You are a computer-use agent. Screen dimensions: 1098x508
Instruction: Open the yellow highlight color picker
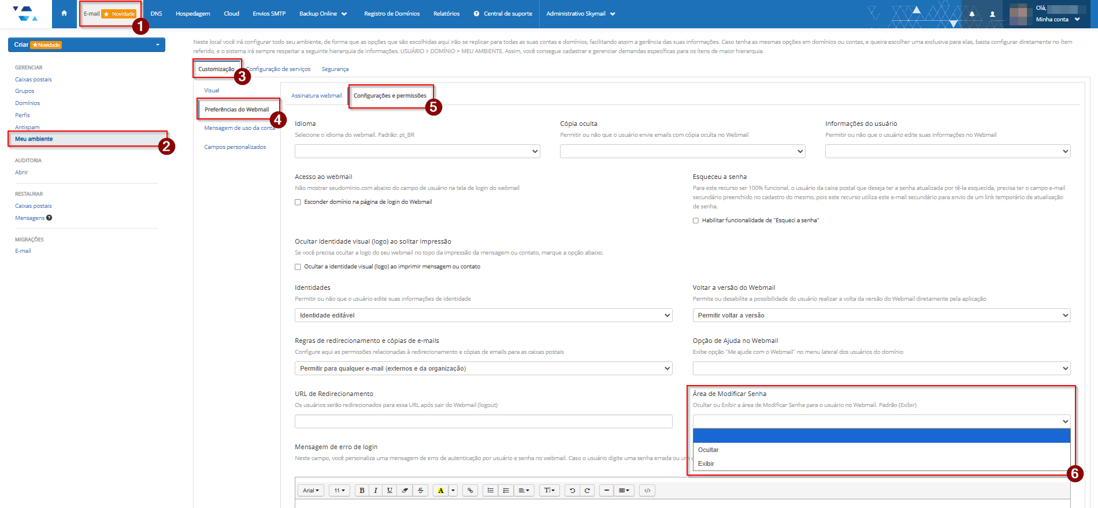[x=453, y=491]
